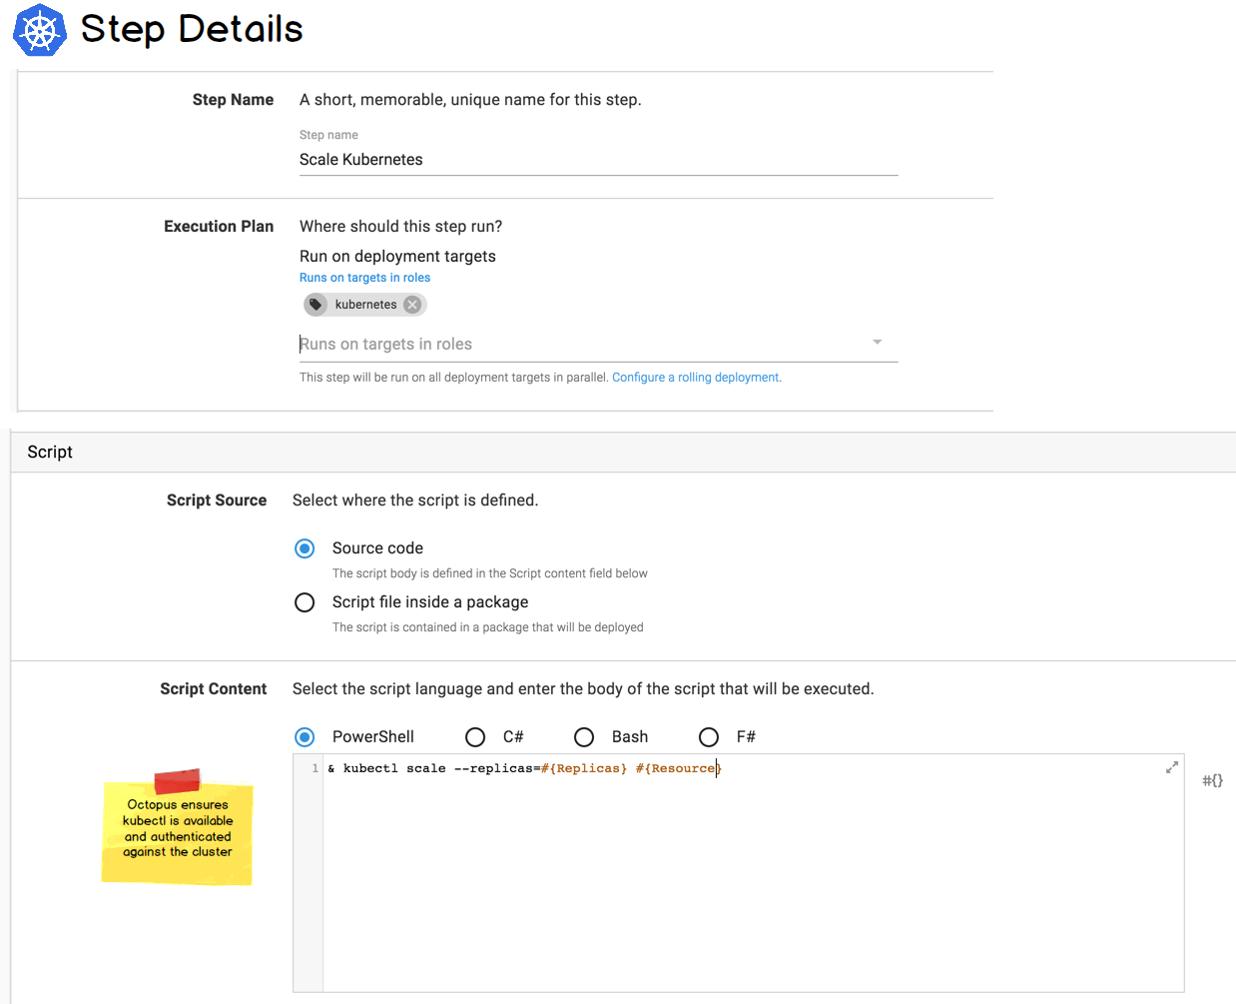The height and width of the screenshot is (1004, 1236).
Task: Click the kubernetes role chip
Action: click(365, 305)
